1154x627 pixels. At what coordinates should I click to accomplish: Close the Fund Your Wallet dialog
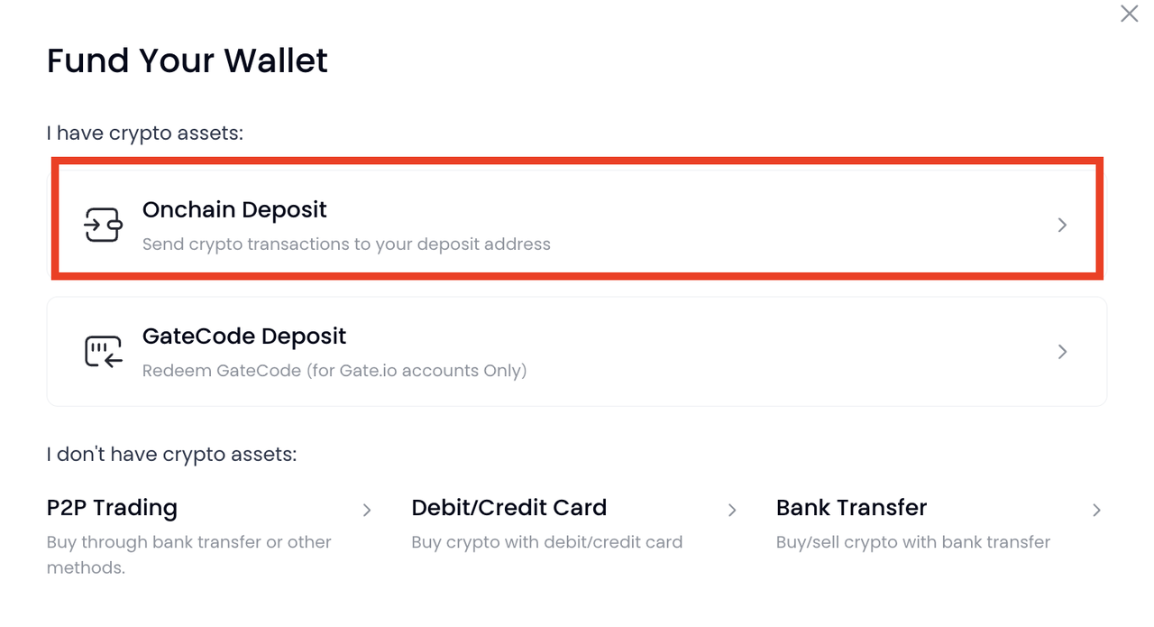click(1129, 14)
